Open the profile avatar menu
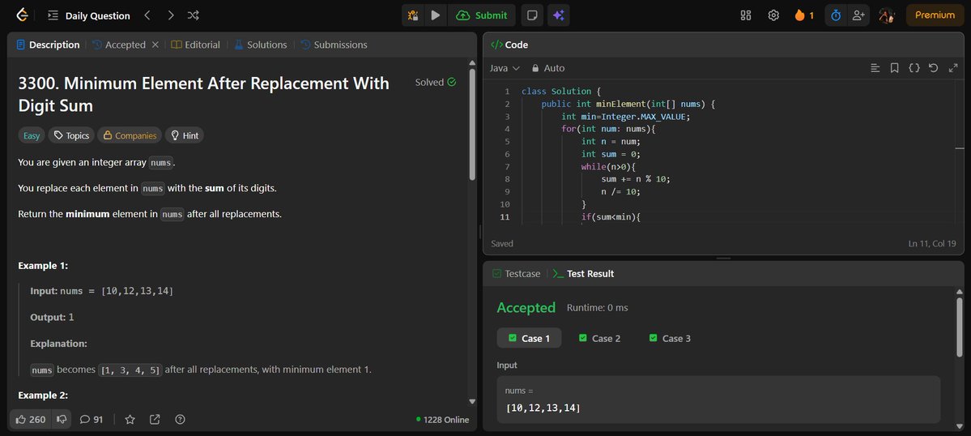Screen dimensions: 971x436 (x=887, y=15)
